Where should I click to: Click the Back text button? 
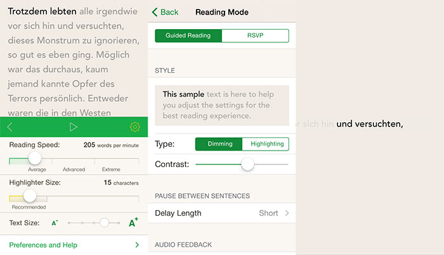(169, 12)
